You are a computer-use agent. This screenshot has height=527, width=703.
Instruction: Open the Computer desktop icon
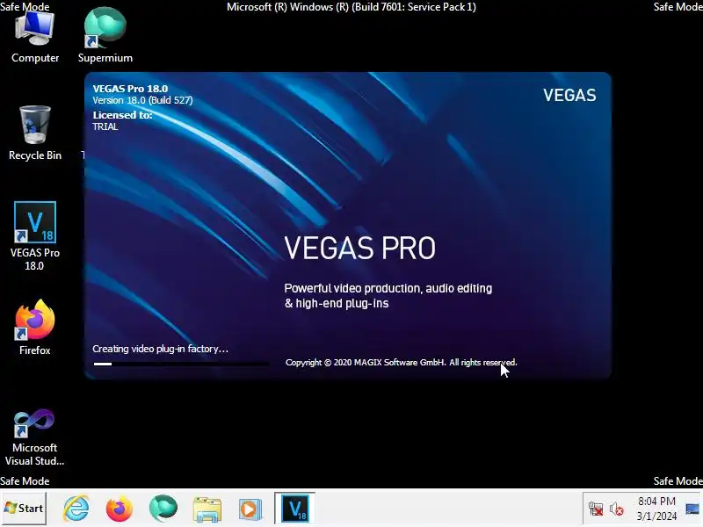tap(35, 36)
